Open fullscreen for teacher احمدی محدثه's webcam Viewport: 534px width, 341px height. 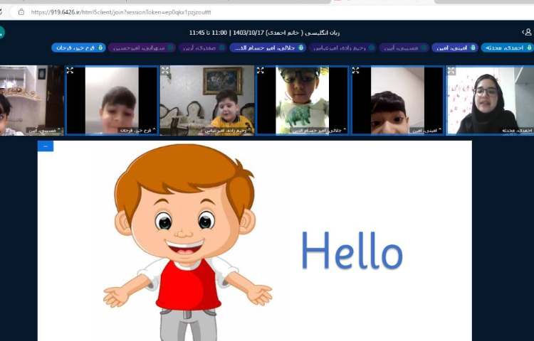[x=451, y=70]
